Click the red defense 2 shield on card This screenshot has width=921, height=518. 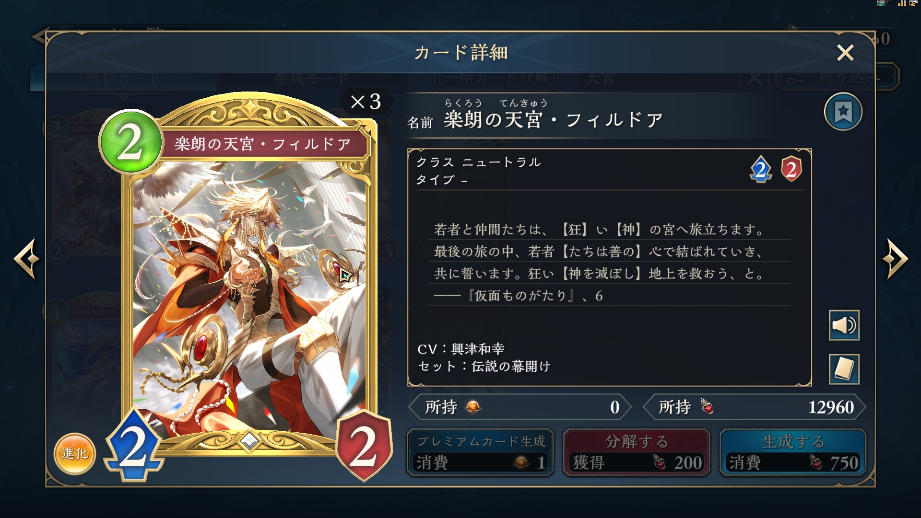pyautogui.click(x=364, y=446)
